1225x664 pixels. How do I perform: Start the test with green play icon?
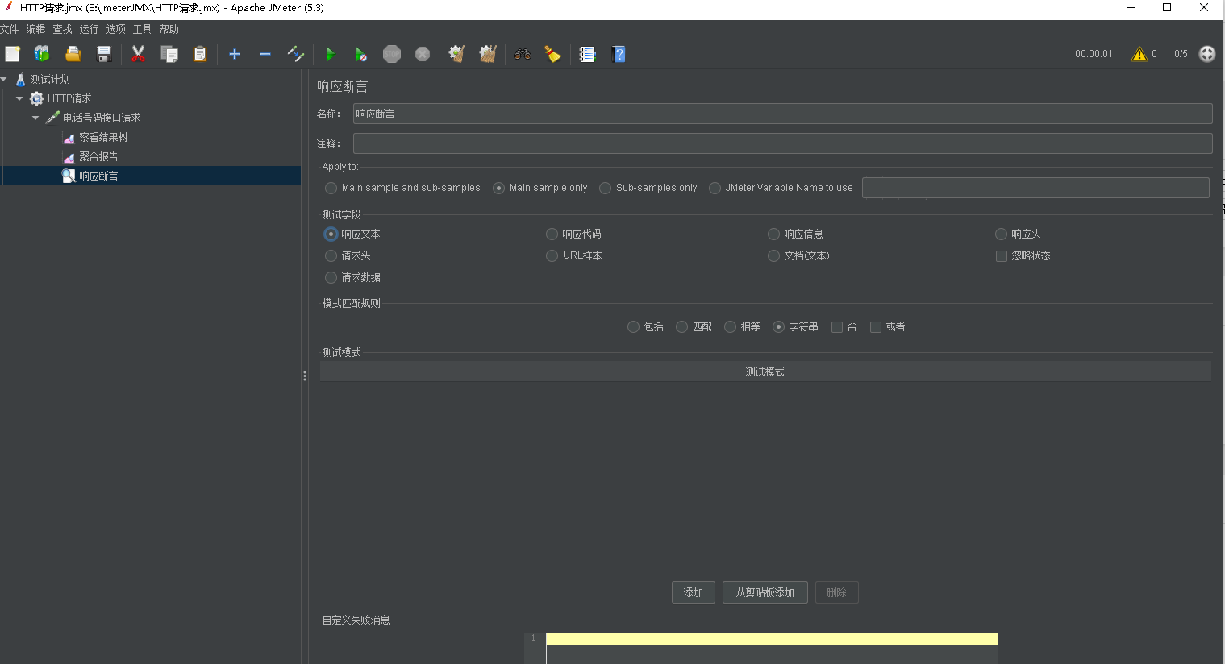tap(330, 54)
